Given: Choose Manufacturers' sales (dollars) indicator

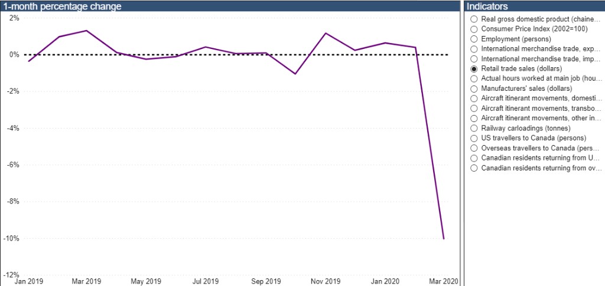Looking at the screenshot, I should (x=474, y=88).
